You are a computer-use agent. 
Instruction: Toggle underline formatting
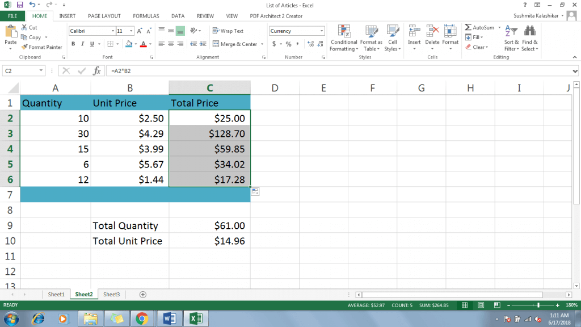(92, 44)
